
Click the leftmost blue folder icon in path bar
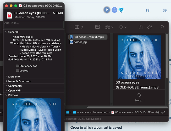[x=68, y=112]
